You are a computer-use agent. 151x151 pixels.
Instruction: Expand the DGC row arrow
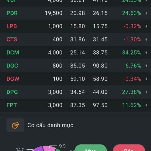(x=146, y=66)
